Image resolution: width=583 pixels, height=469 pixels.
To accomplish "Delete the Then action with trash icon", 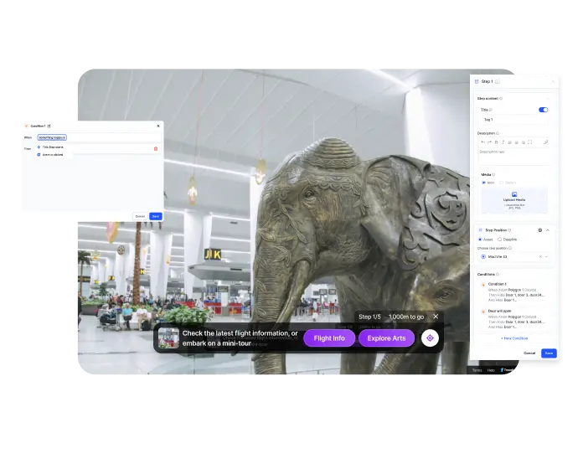I will pyautogui.click(x=156, y=148).
